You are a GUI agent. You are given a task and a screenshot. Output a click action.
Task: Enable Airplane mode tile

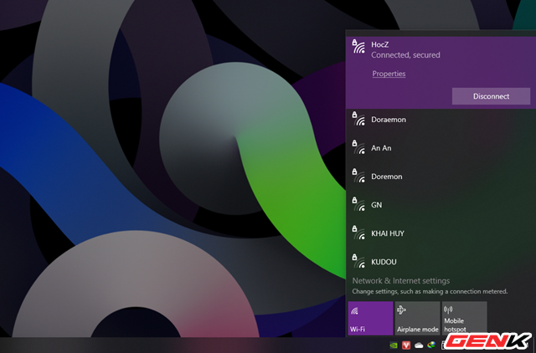click(417, 318)
